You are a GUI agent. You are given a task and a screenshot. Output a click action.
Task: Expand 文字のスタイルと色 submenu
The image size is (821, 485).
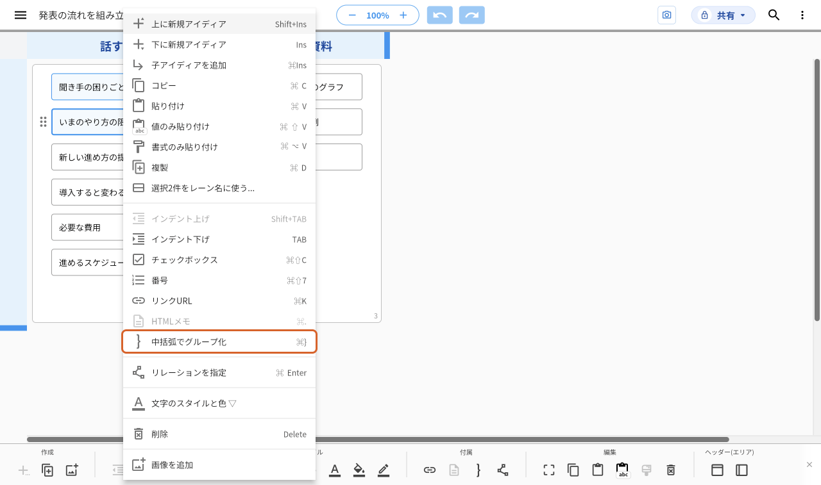219,403
